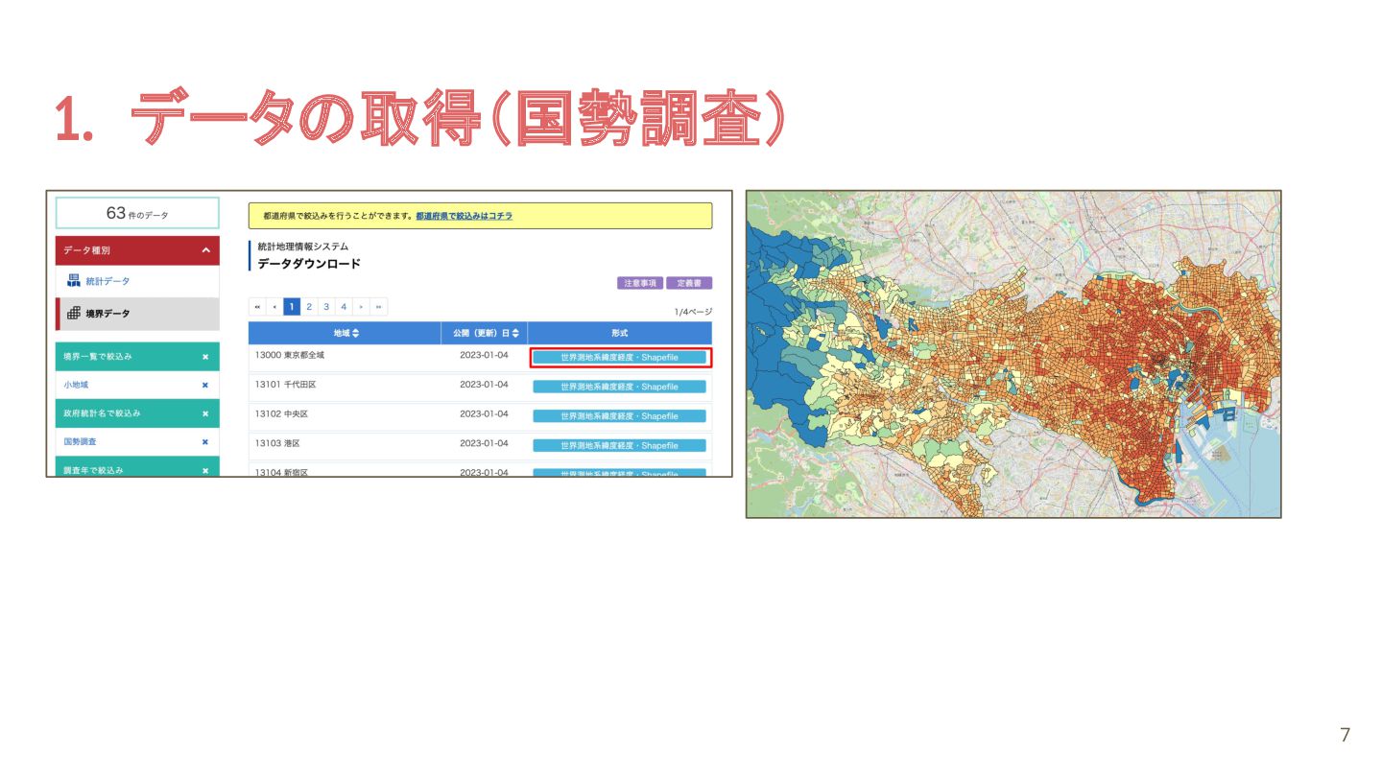Select page 4 in pagination
The height and width of the screenshot is (777, 1382).
click(x=344, y=307)
